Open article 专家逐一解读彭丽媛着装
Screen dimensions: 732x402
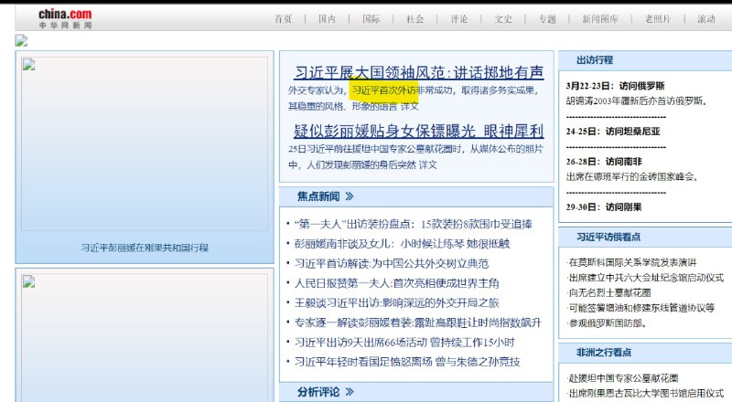pos(418,323)
